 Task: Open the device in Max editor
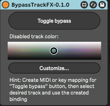point(84,5)
